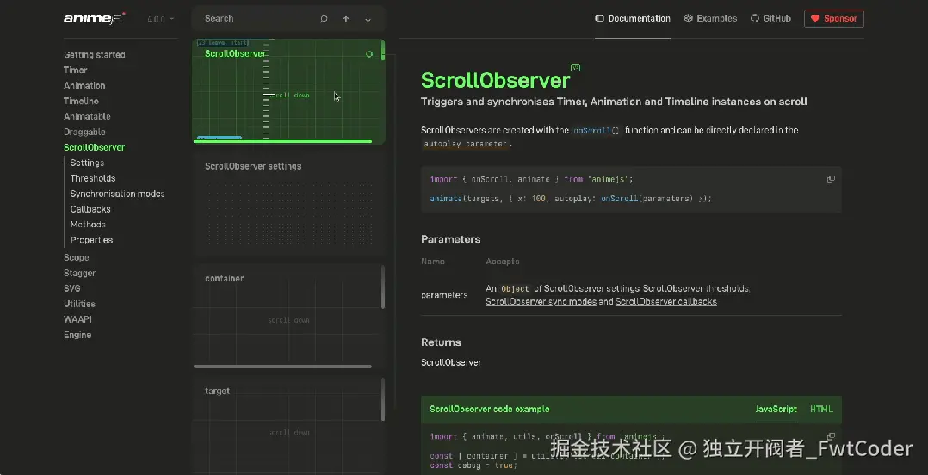The image size is (928, 475).
Task: Select the ScrollObserver preview card
Action: click(x=288, y=90)
